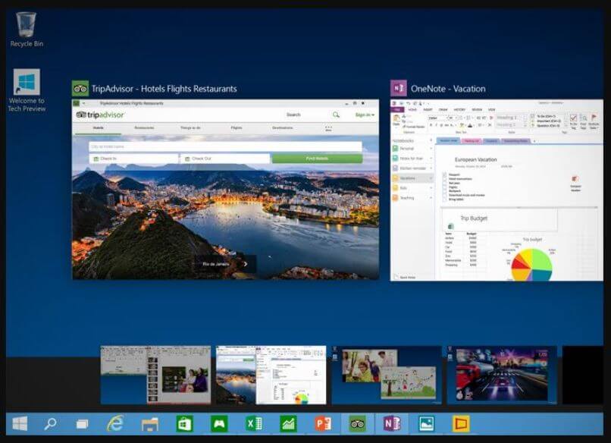Viewport: 611px width, 443px height.
Task: Open File Explorer from the taskbar
Action: point(149,423)
